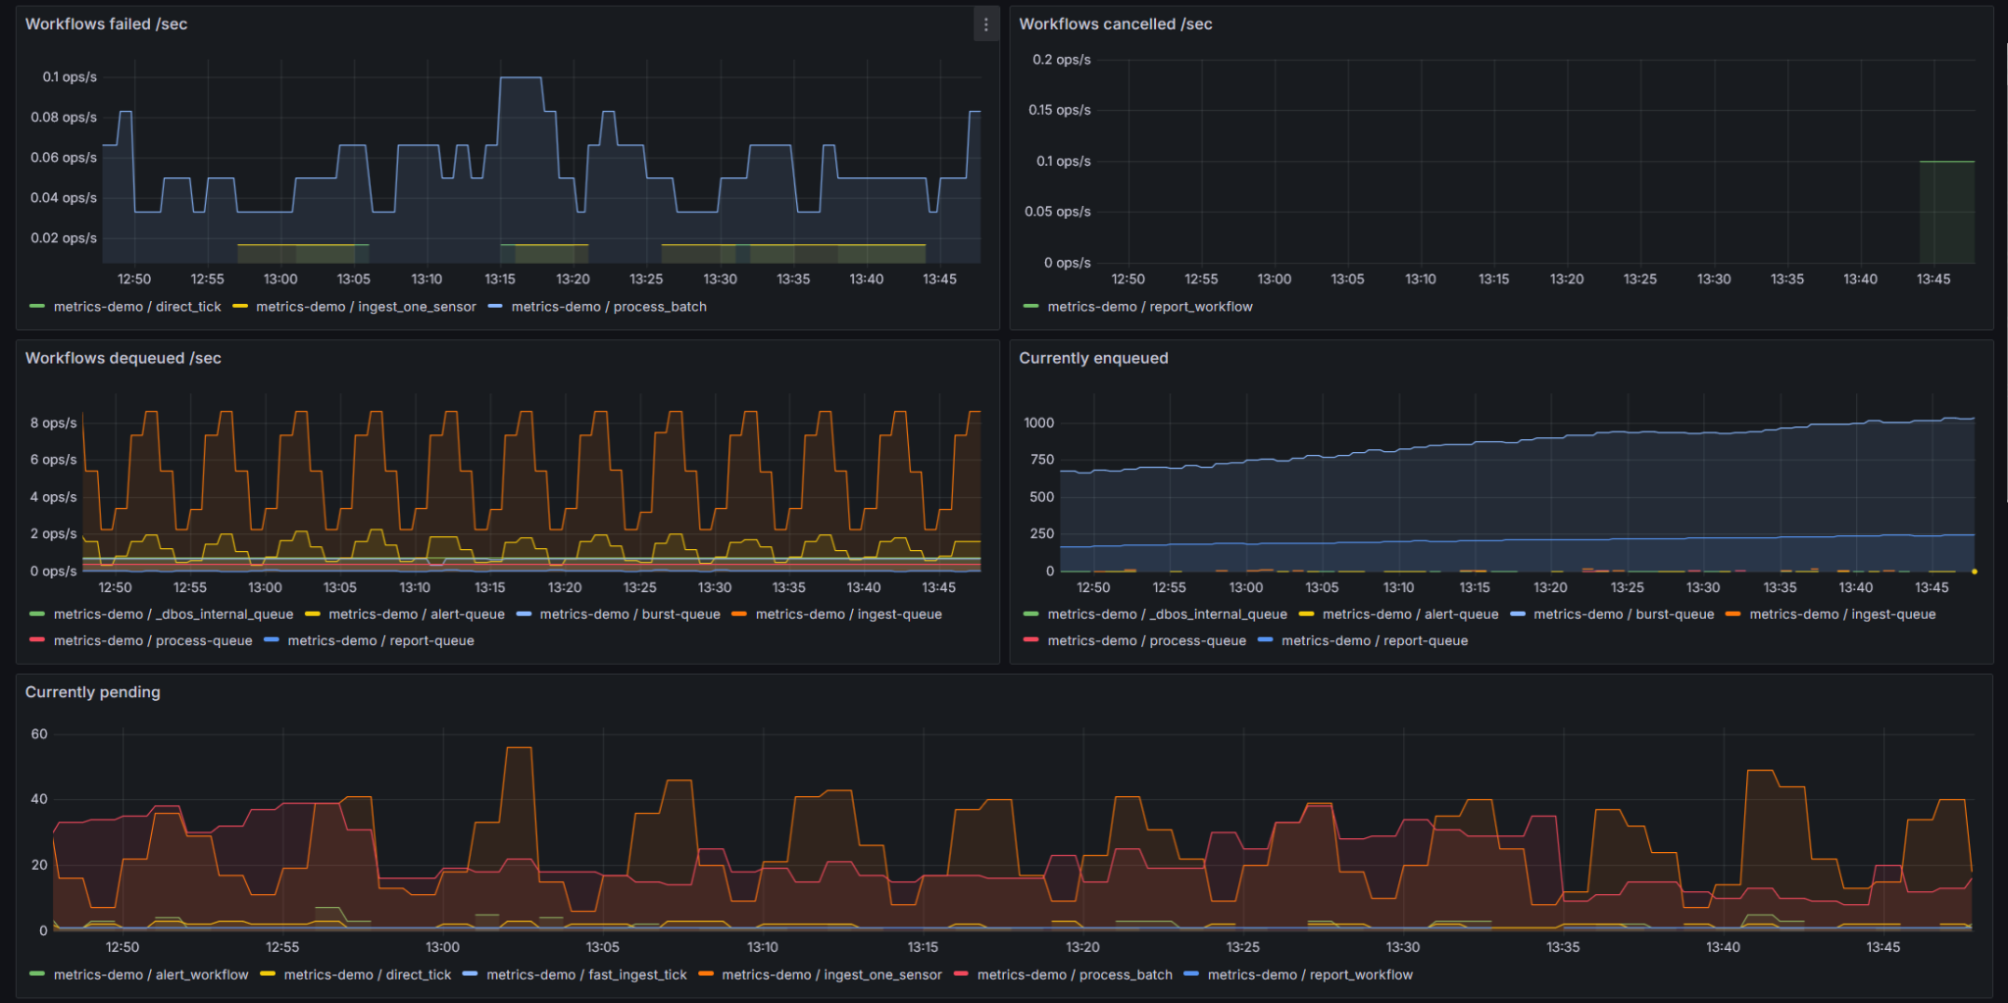Toggle _dbos_internal_queue in Currently enqueued legend

1167,615
